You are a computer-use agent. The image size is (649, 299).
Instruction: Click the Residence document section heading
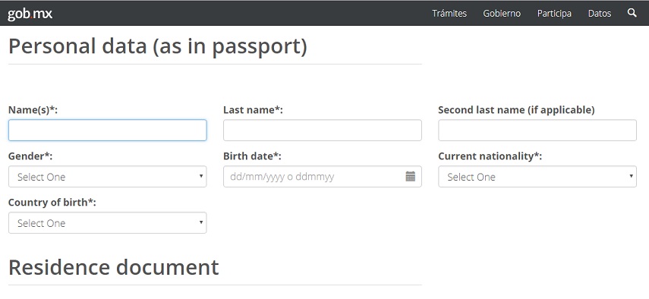[x=113, y=267]
